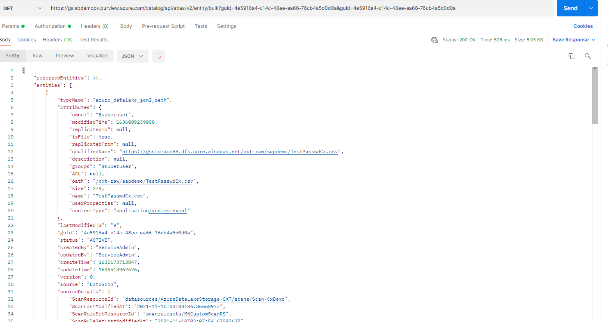Open the request Headers (8) tab
Screen dimensions: 608x322
[x=95, y=26]
